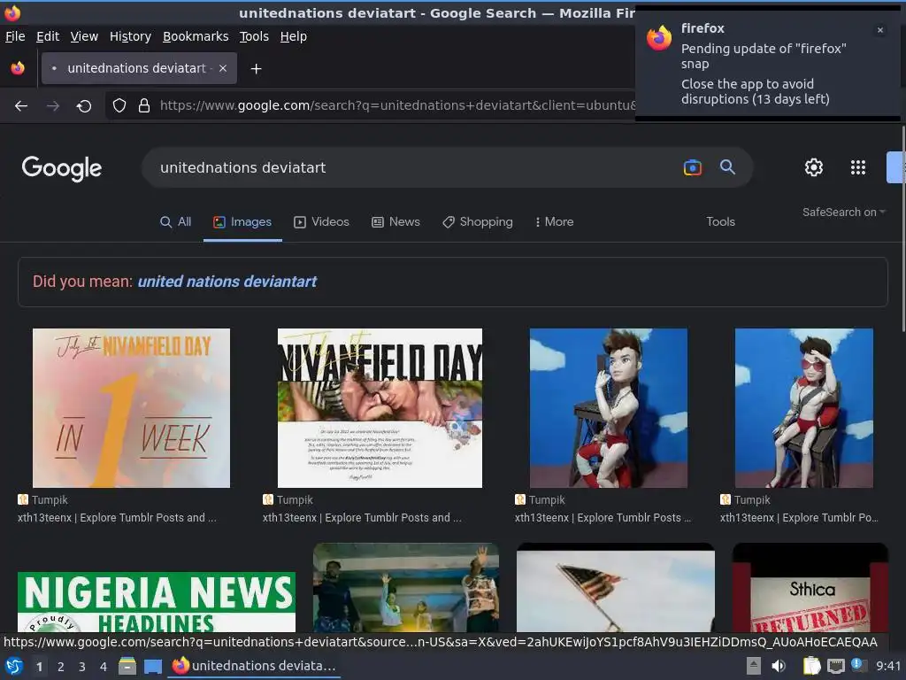Open the Nigeria News Headlines image
The image size is (906, 680).
pos(157,601)
